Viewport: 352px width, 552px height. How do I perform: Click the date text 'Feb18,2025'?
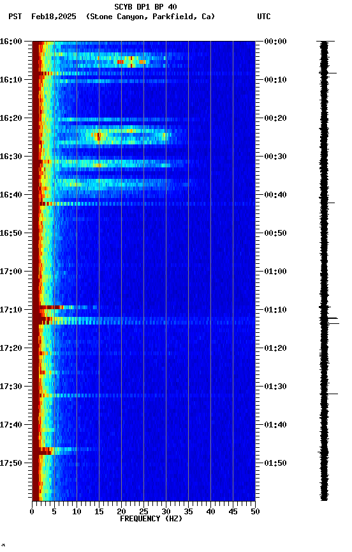point(54,17)
